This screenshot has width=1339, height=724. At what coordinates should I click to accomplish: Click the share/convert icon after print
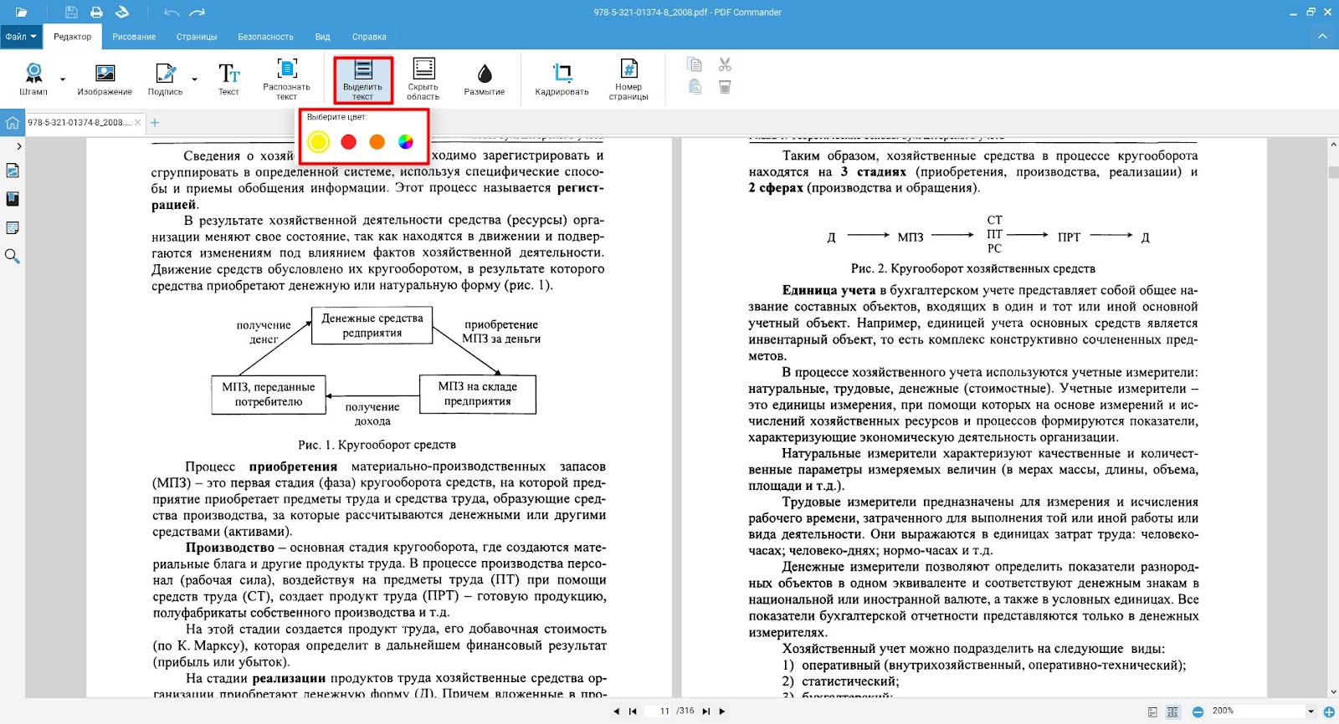(122, 13)
